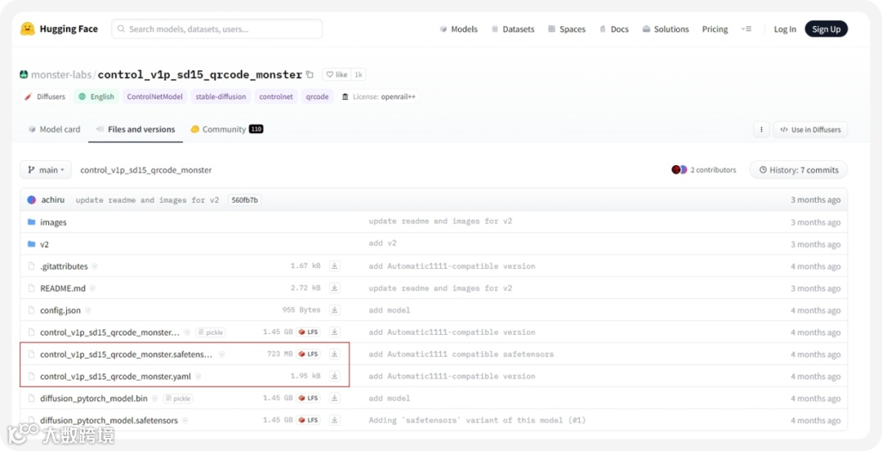The height and width of the screenshot is (451, 882).
Task: Go to the Pricing page
Action: click(715, 29)
